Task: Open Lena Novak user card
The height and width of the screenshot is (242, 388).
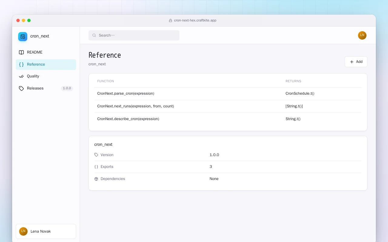Action: (46, 231)
